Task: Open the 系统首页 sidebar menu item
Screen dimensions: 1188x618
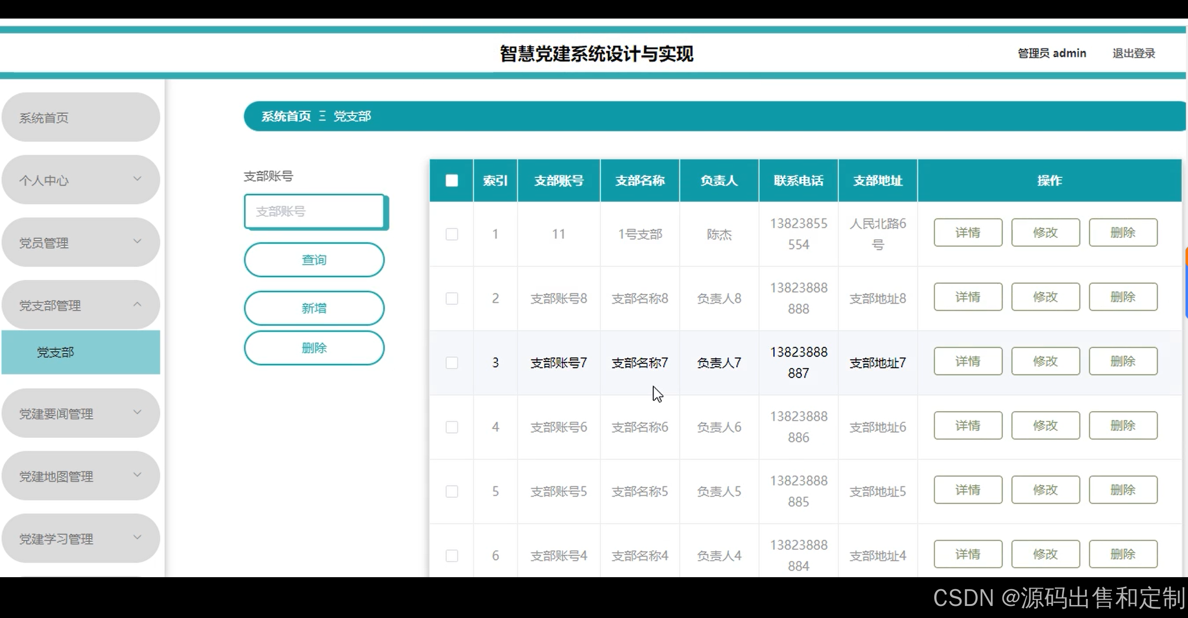Action: click(81, 117)
